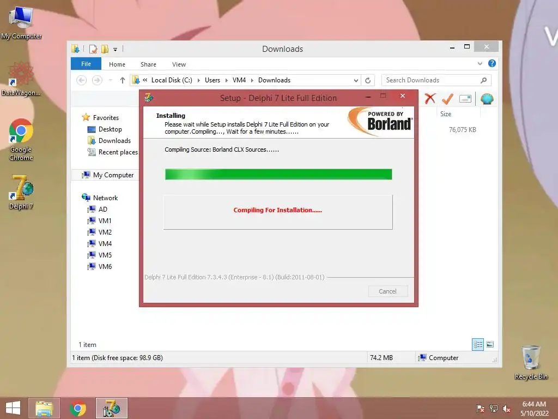Click the blue shell toolbar icon

(487, 99)
